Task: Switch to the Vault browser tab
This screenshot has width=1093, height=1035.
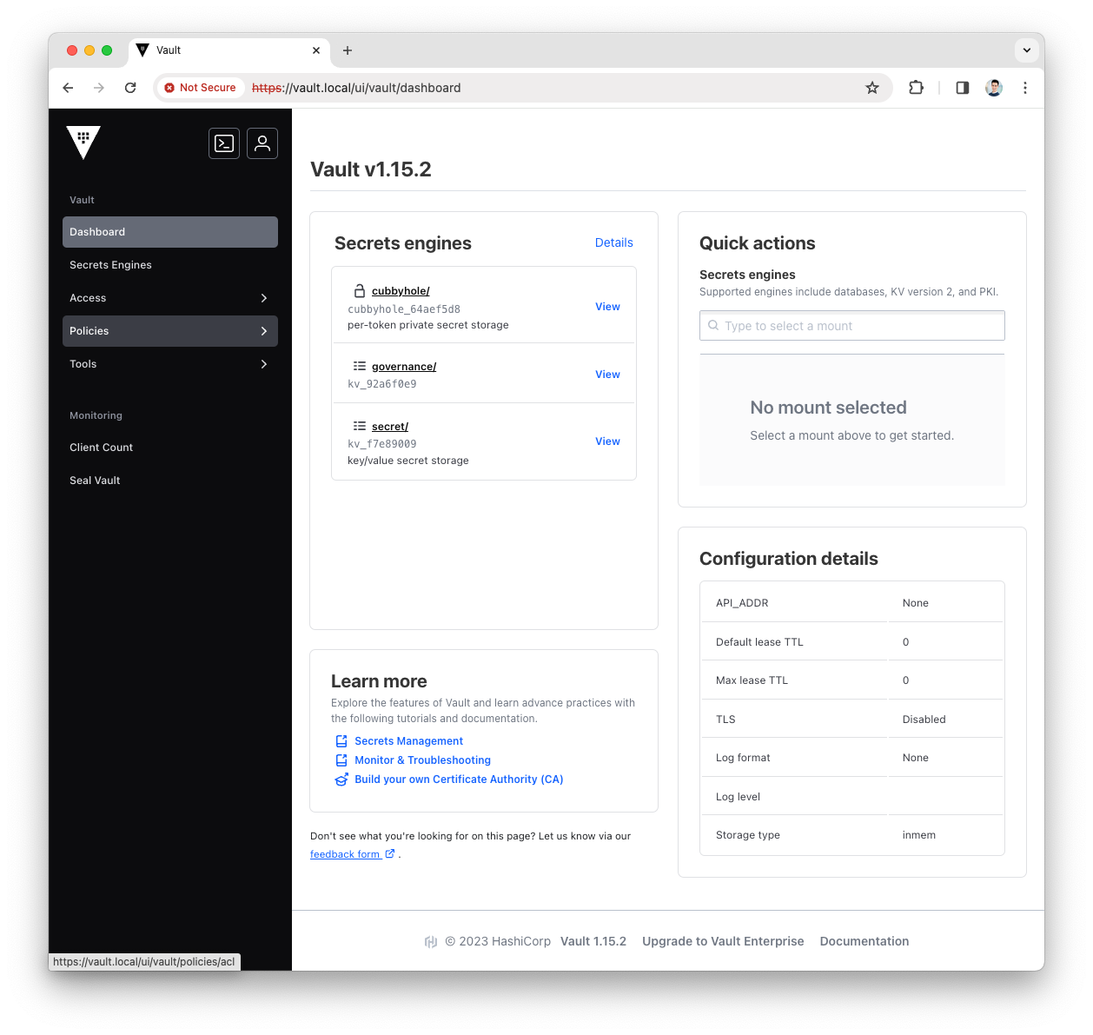Action: [167, 50]
